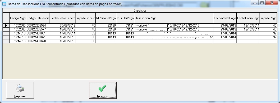
Task: Select the Inscripció description in row 000120206564
Action: point(173,25)
